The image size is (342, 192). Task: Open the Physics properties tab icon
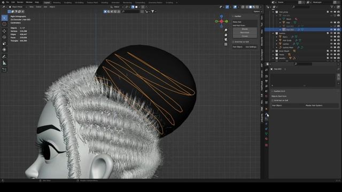[x=266, y=124]
